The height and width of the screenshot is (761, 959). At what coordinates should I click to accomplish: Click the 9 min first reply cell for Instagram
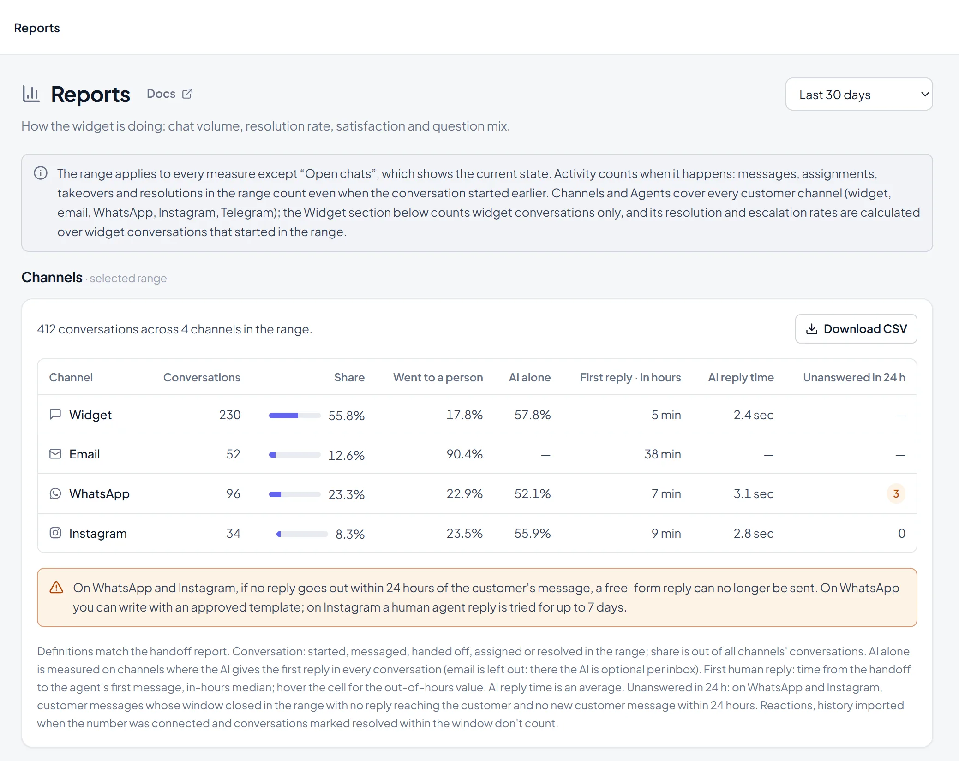(666, 533)
